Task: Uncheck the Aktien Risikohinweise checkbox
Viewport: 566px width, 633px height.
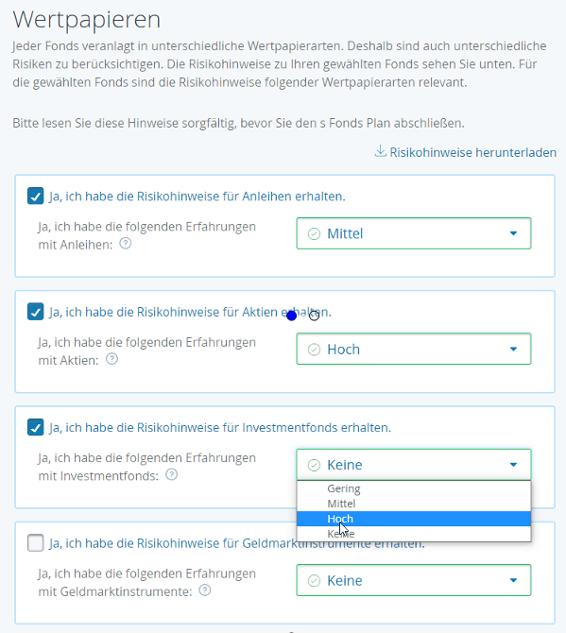Action: click(36, 312)
